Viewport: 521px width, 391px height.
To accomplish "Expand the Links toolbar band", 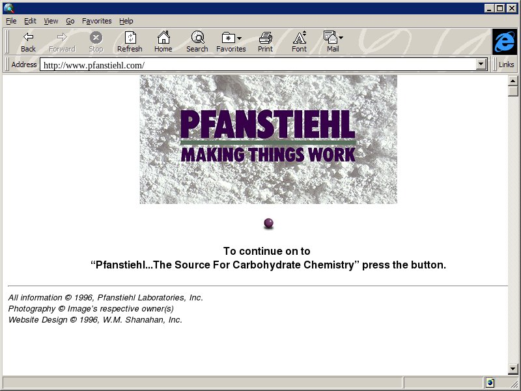I will tap(506, 65).
